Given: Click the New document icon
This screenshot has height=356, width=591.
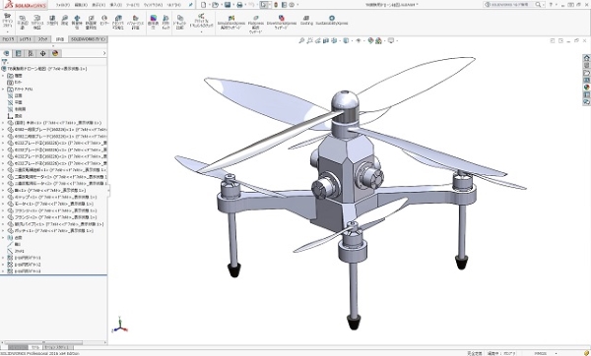Looking at the screenshot, I should 203,5.
